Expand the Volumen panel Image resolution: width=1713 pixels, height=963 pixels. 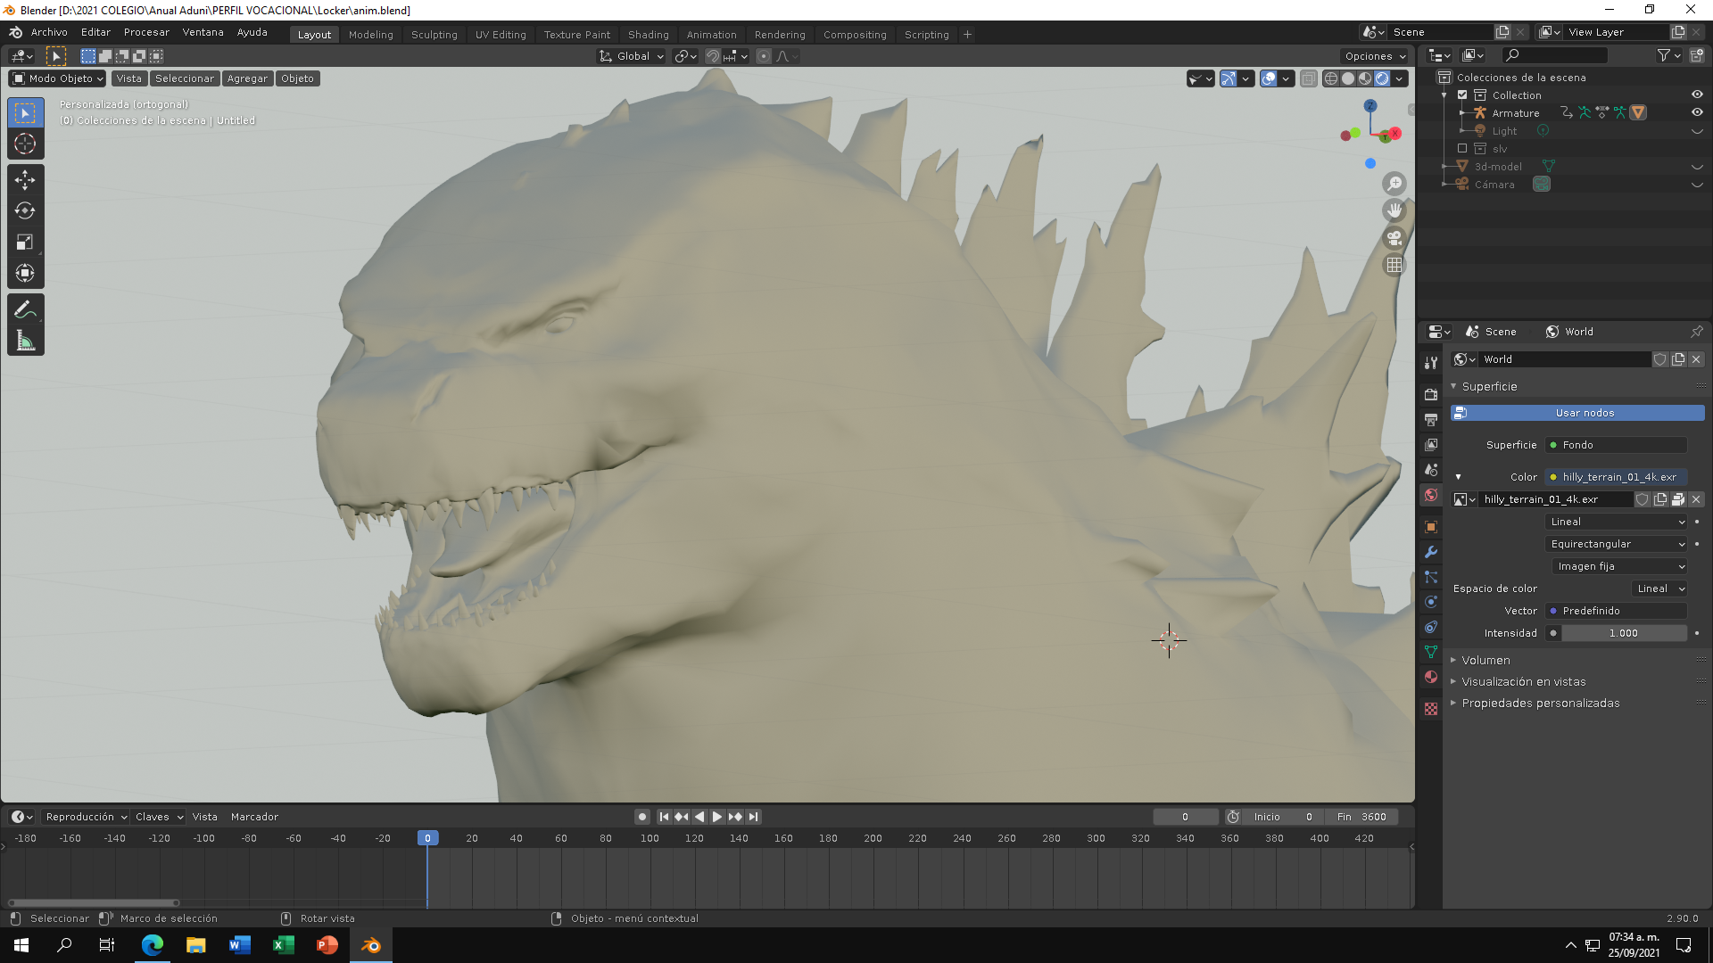click(1485, 660)
